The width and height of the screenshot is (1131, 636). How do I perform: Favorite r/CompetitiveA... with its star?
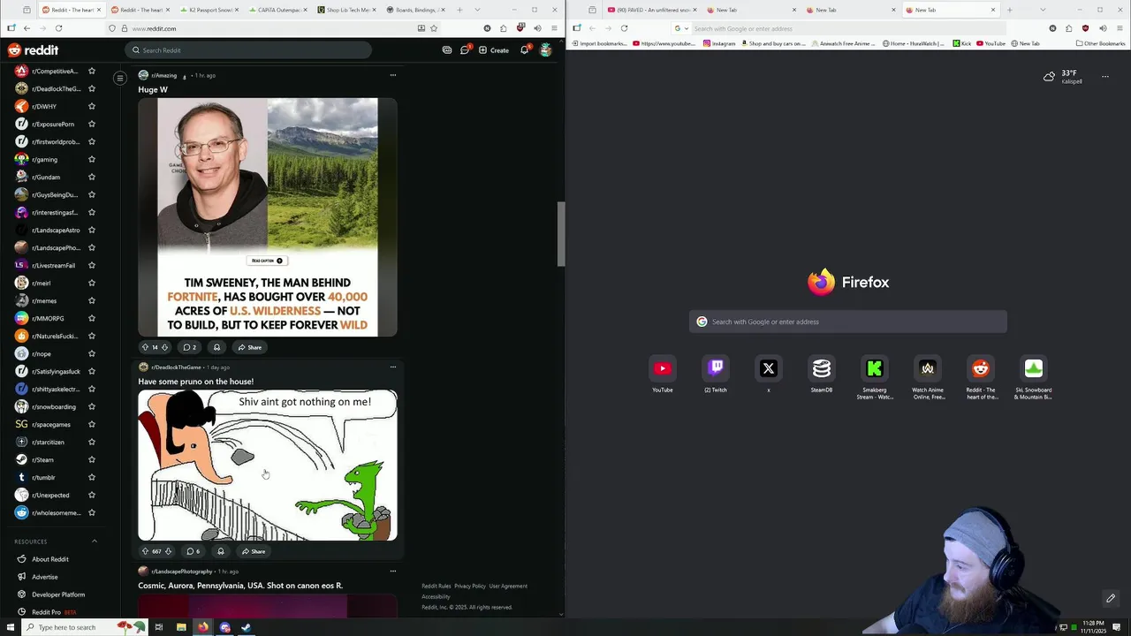[x=92, y=71]
